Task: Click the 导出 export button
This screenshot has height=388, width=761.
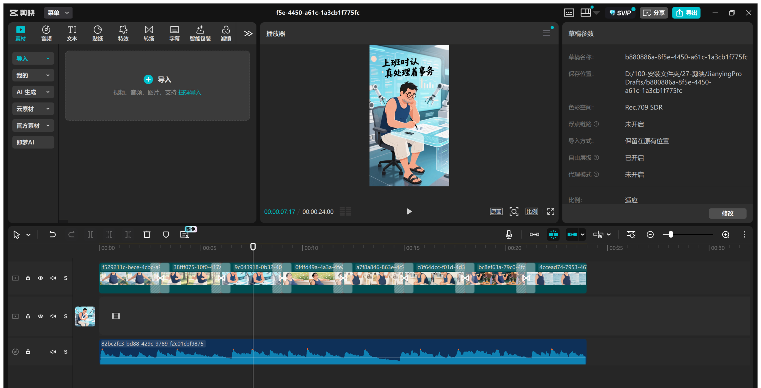Action: [686, 13]
